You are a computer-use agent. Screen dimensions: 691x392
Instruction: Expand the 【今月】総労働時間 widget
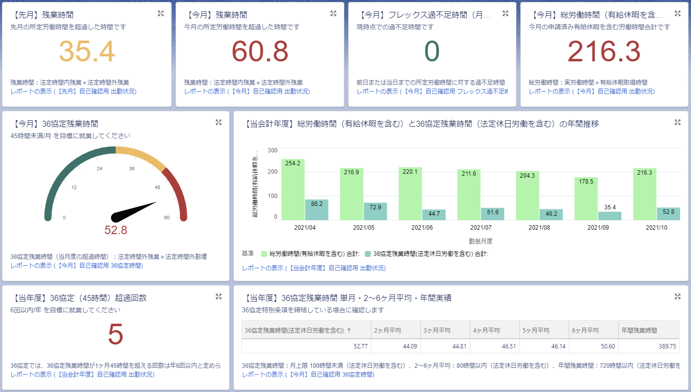tap(678, 14)
